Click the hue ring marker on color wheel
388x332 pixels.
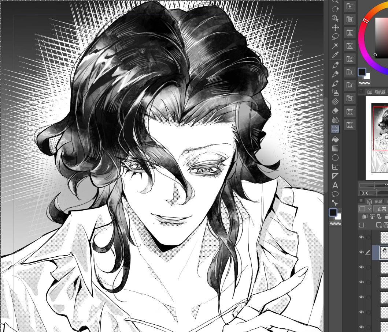[x=366, y=20]
